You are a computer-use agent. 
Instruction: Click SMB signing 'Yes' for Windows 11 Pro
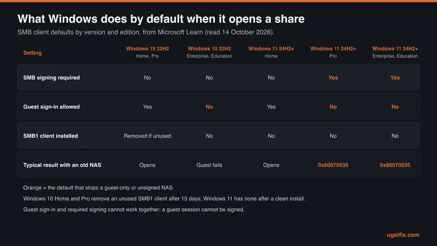pyautogui.click(x=333, y=78)
